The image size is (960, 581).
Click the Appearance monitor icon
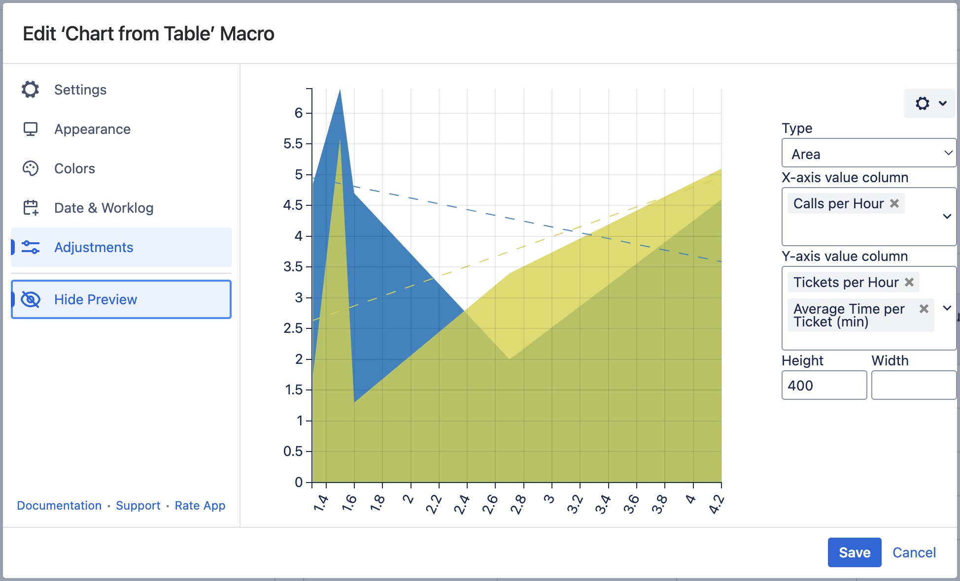click(x=31, y=129)
